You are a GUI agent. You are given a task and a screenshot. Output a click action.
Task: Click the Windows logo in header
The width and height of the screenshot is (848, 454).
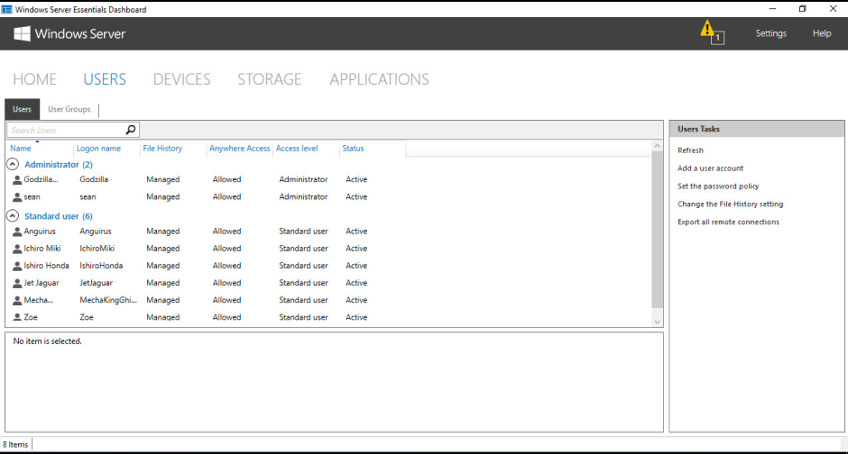coord(23,33)
